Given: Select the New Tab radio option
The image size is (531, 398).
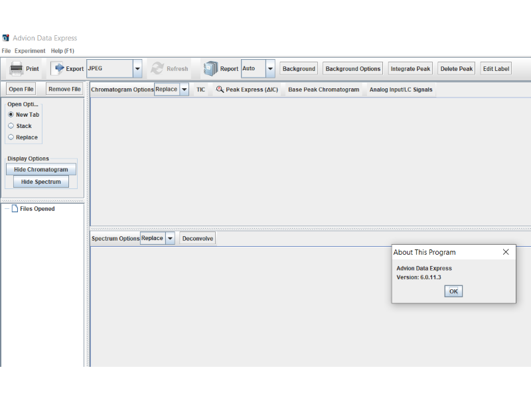Looking at the screenshot, I should coord(11,115).
